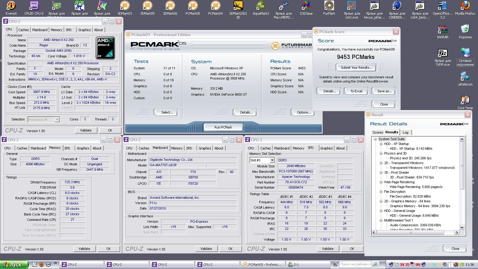The height and width of the screenshot is (269, 478).
Task: Click the пуск Start button
Action: pos(14,265)
